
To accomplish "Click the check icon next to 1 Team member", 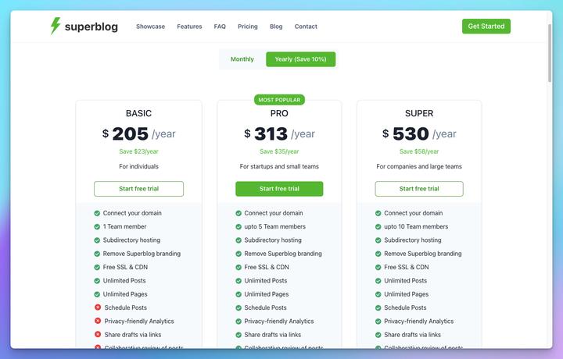I will pos(97,227).
